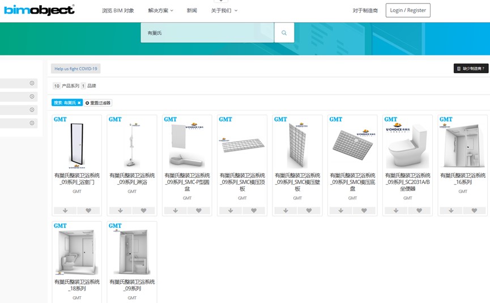Click download arrow on SMC-P型圆盆 product
490x303 pixels.
[176, 211]
